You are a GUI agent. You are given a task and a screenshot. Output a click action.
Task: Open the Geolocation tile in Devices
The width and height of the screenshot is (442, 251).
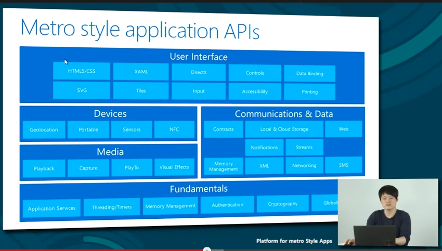point(44,130)
